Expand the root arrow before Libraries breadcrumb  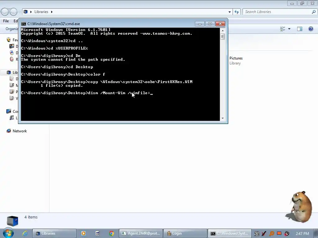pos(31,12)
